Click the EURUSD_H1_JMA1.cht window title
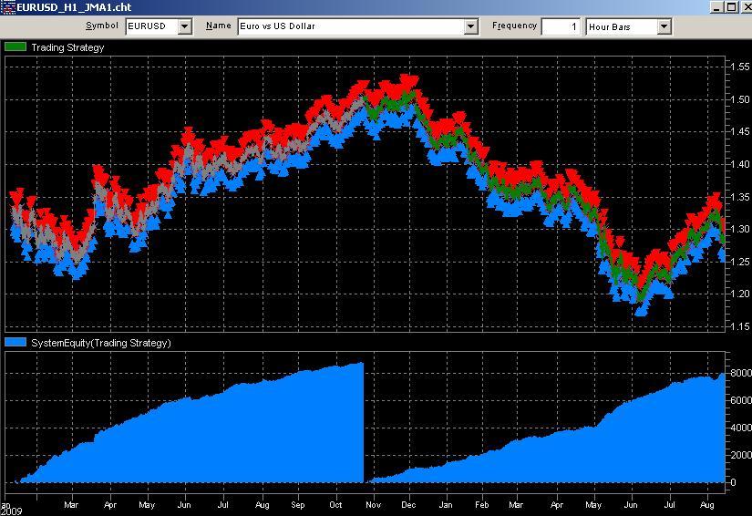Image resolution: width=752 pixels, height=516 pixels. [x=74, y=7]
